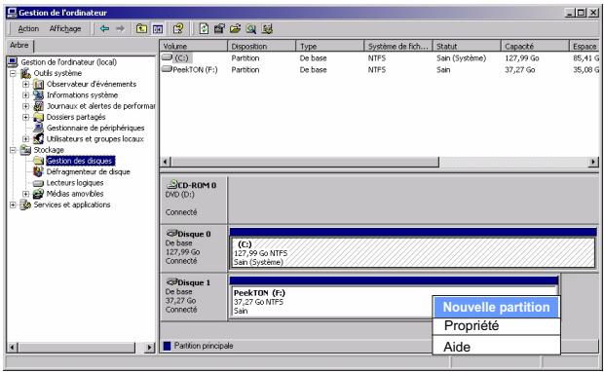Click right arrow of volume list scrollbar

593,162
